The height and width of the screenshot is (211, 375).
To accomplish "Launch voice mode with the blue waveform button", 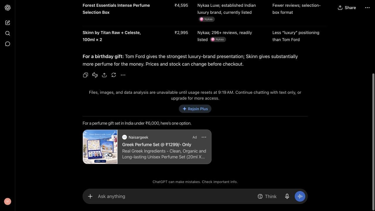I will coord(300,196).
